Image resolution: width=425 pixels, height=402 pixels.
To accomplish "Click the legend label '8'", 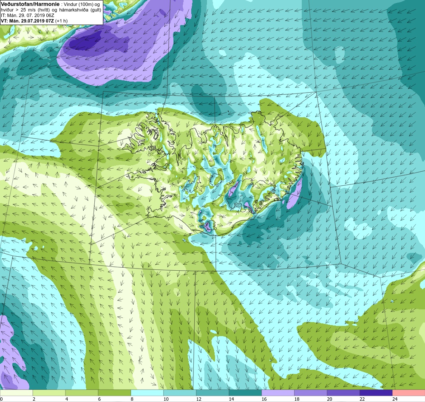I will click(132, 399).
